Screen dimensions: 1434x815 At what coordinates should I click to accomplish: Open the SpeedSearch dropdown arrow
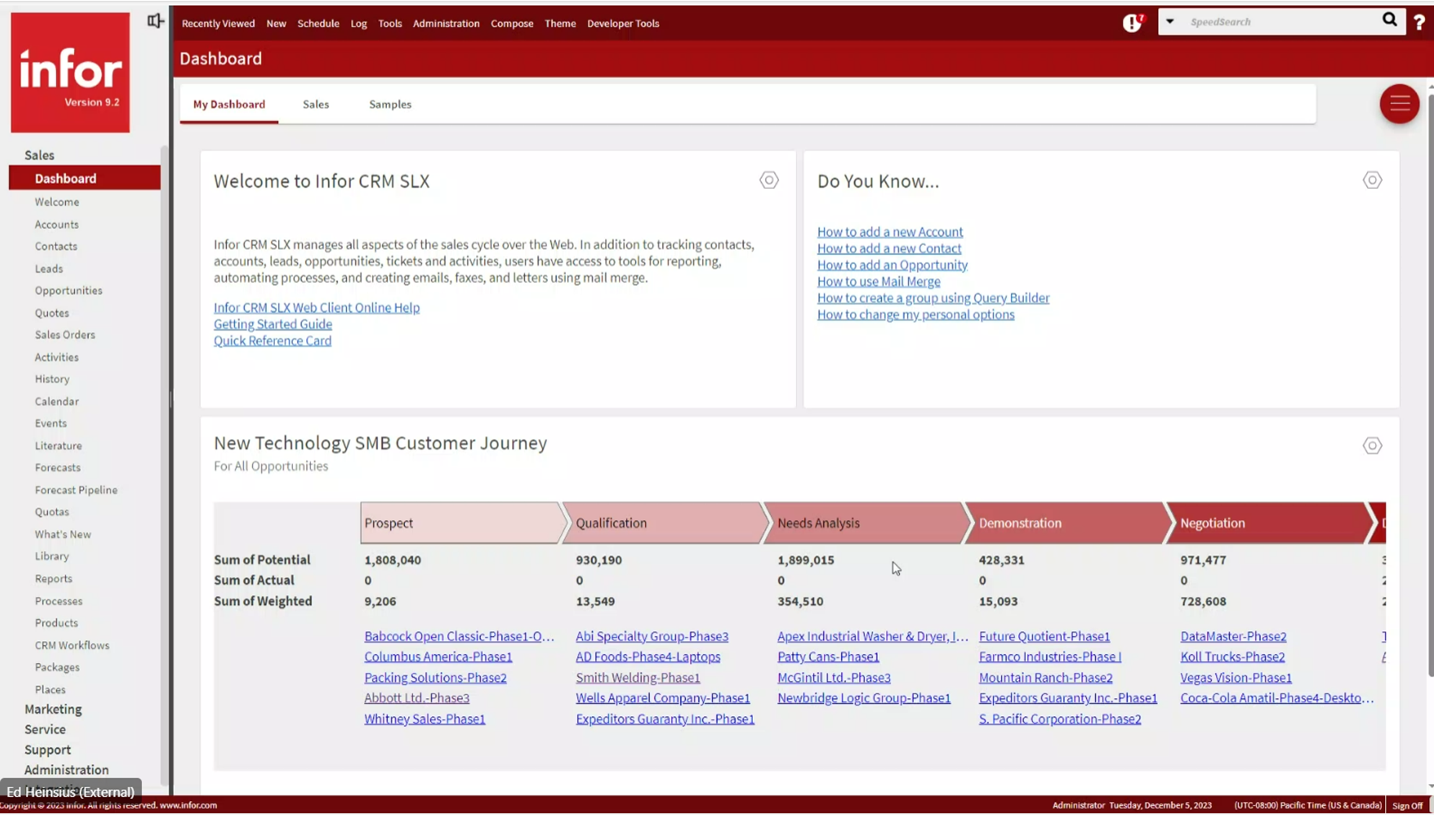click(1170, 22)
